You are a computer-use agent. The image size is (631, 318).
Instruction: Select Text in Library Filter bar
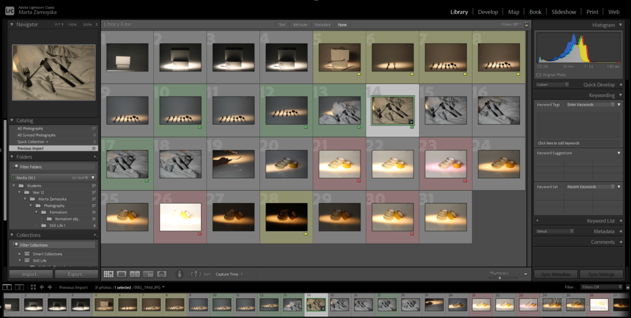click(x=282, y=25)
